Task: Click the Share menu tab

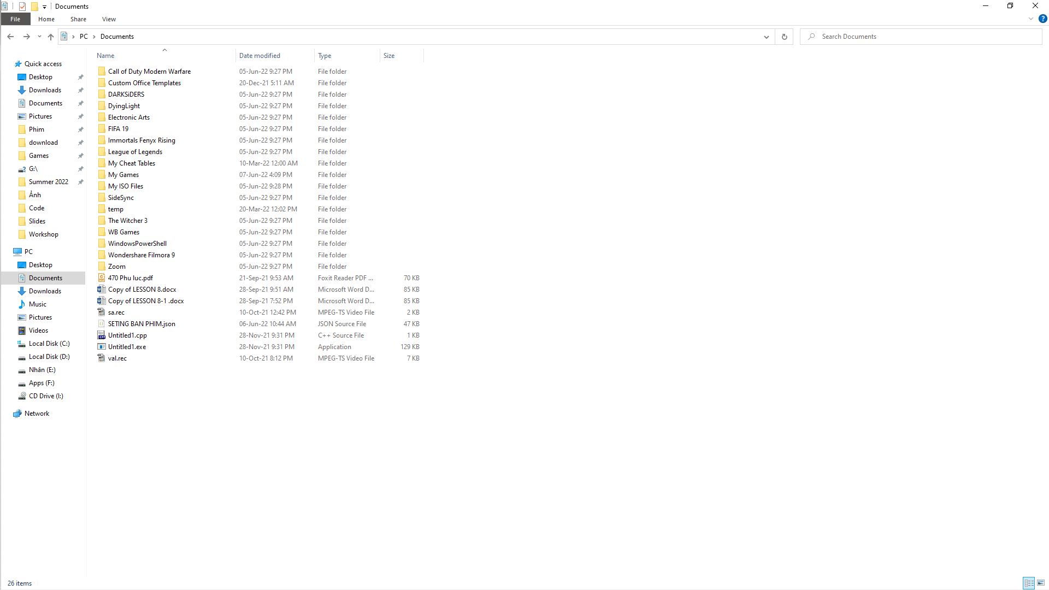Action: coord(78,19)
